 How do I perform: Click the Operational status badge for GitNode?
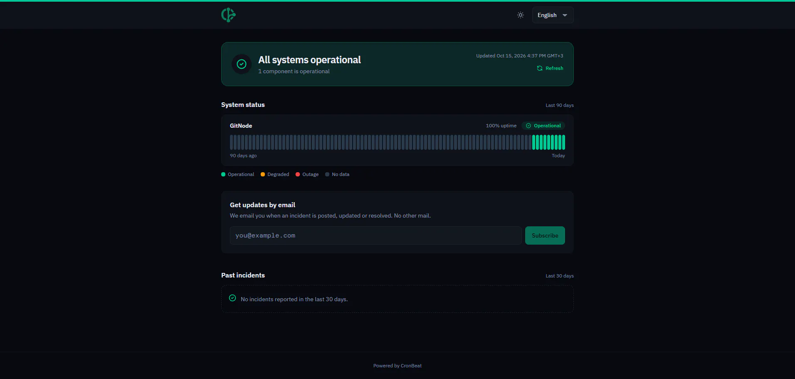pyautogui.click(x=543, y=126)
